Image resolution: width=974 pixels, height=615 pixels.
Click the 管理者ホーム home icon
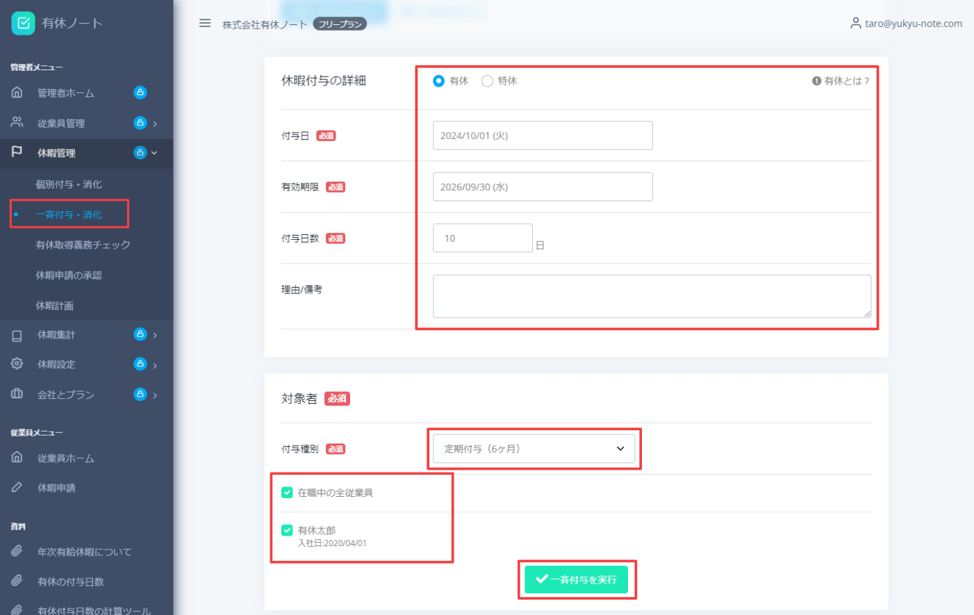pyautogui.click(x=17, y=92)
